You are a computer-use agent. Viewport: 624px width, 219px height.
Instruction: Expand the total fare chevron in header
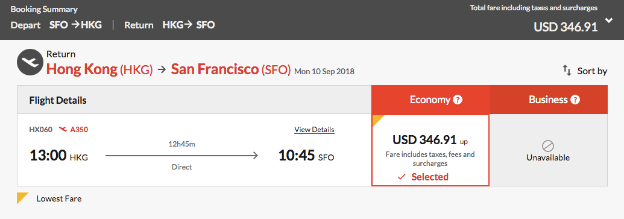click(609, 21)
